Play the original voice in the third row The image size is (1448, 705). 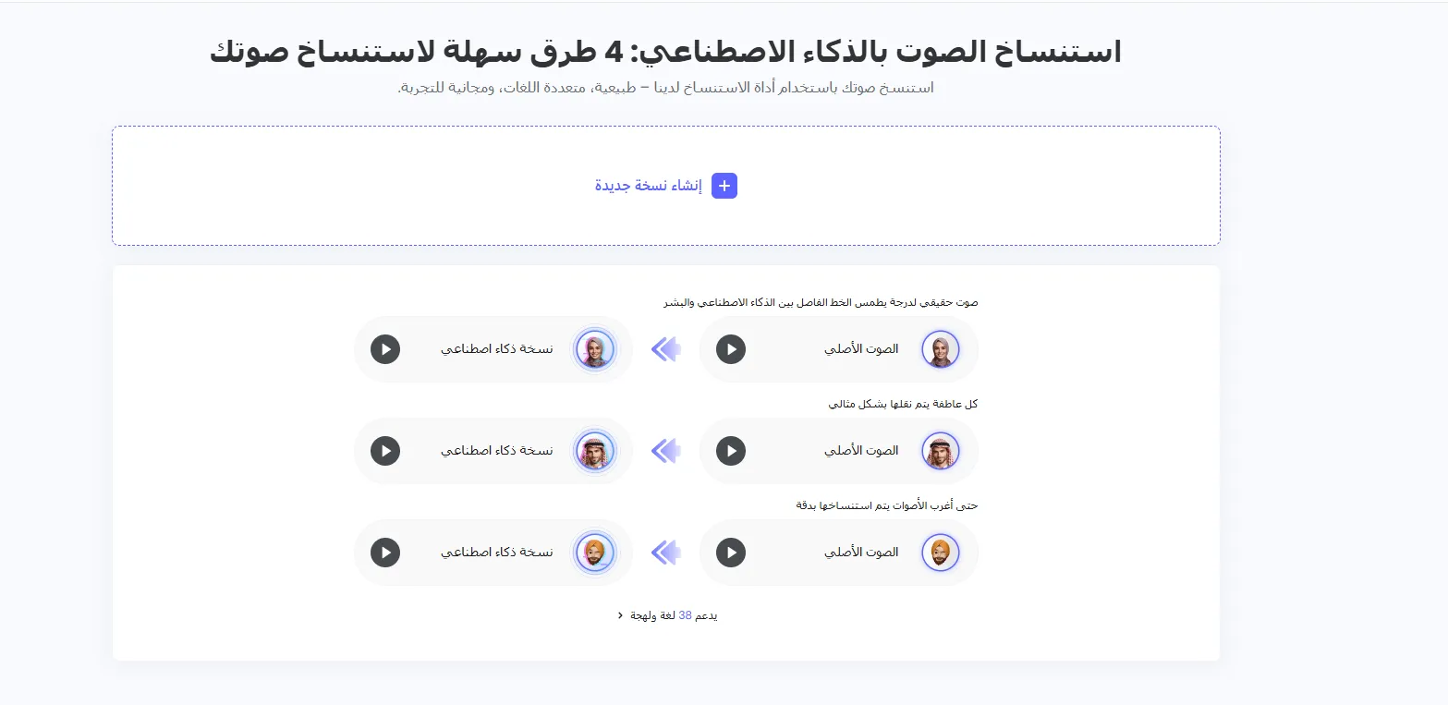(x=730, y=553)
